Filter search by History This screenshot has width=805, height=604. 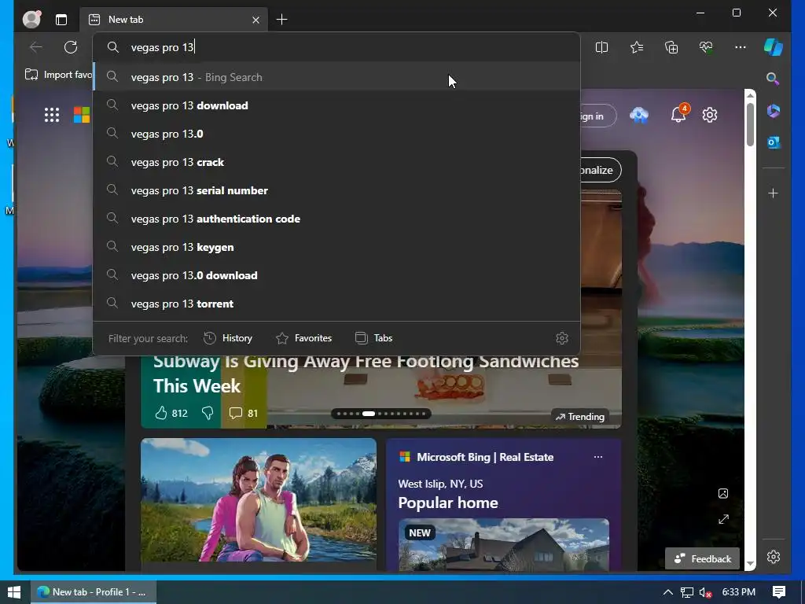(x=228, y=338)
